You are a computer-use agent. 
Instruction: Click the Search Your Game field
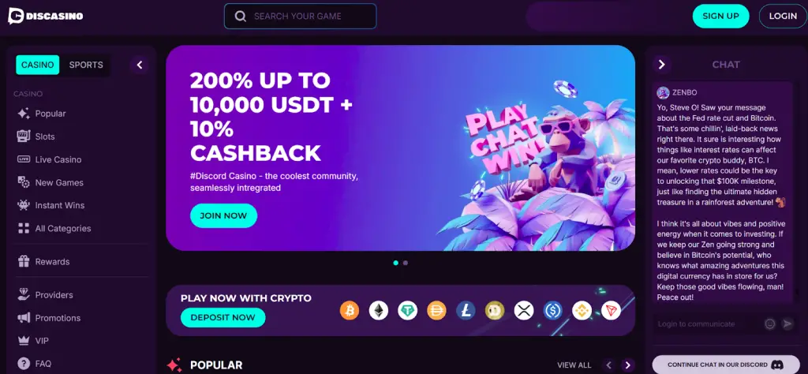300,16
